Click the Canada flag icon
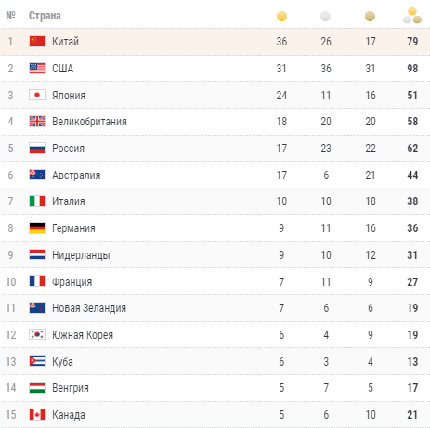The height and width of the screenshot is (428, 430). pyautogui.click(x=37, y=414)
